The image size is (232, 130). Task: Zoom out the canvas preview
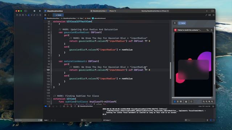pyautogui.click(x=204, y=101)
